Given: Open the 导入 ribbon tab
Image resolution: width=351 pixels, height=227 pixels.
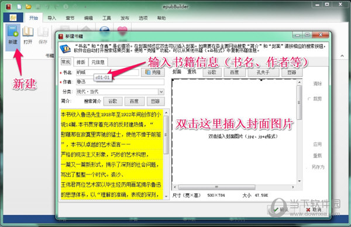Looking at the screenshot, I should pyautogui.click(x=51, y=18).
